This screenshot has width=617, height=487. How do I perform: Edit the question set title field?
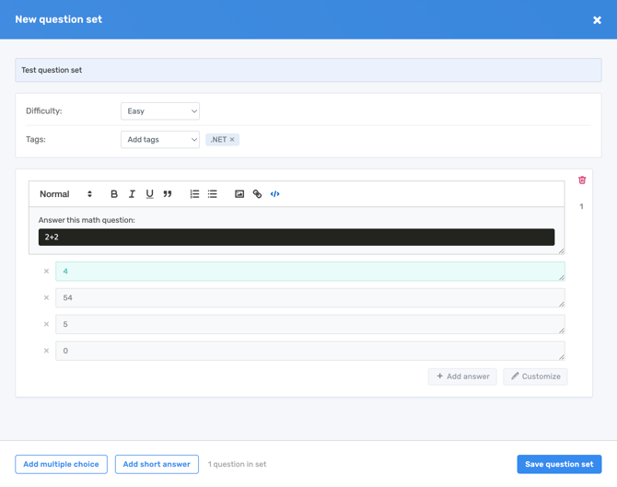point(308,70)
